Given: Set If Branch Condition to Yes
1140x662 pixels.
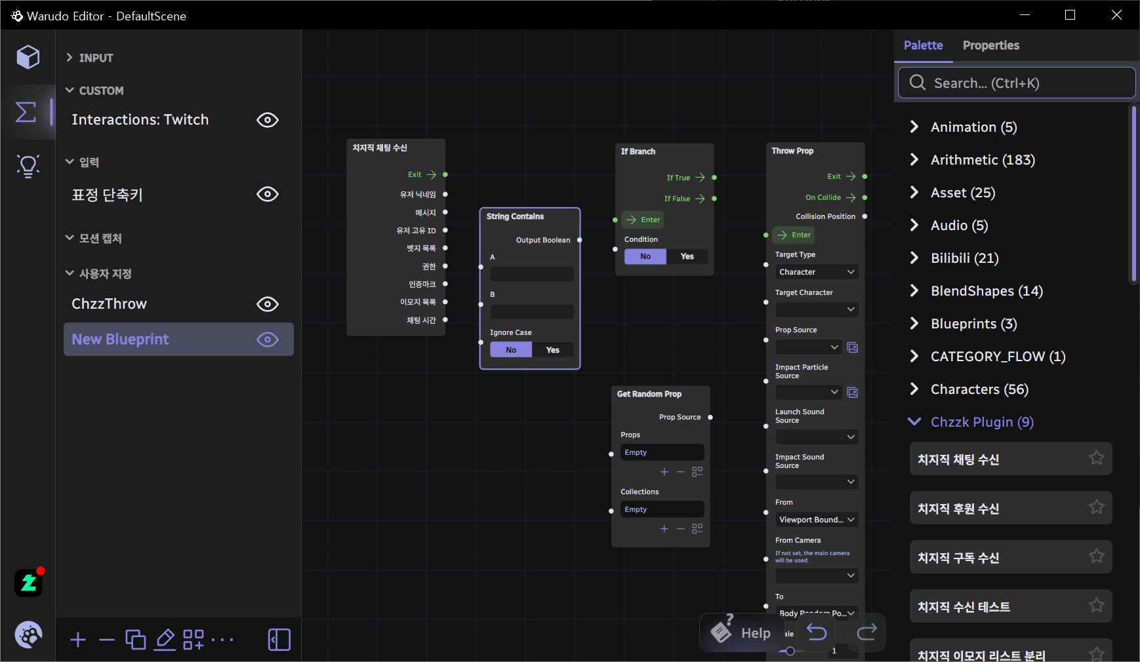Looking at the screenshot, I should pos(687,256).
